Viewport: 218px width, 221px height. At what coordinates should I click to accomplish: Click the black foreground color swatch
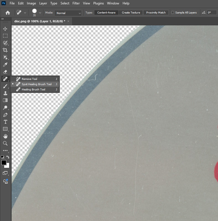click(x=3, y=162)
